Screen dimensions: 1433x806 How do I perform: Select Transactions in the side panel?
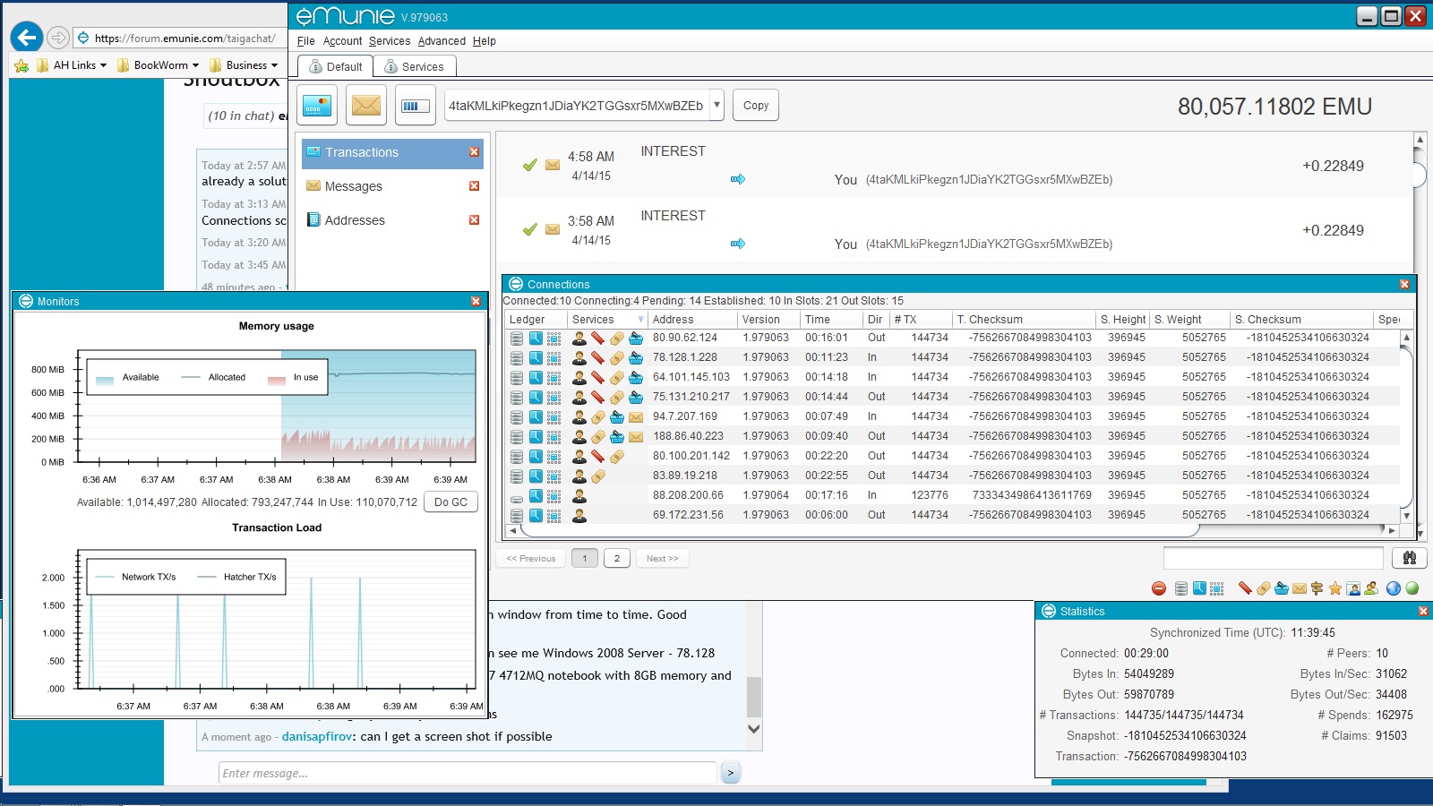(392, 153)
